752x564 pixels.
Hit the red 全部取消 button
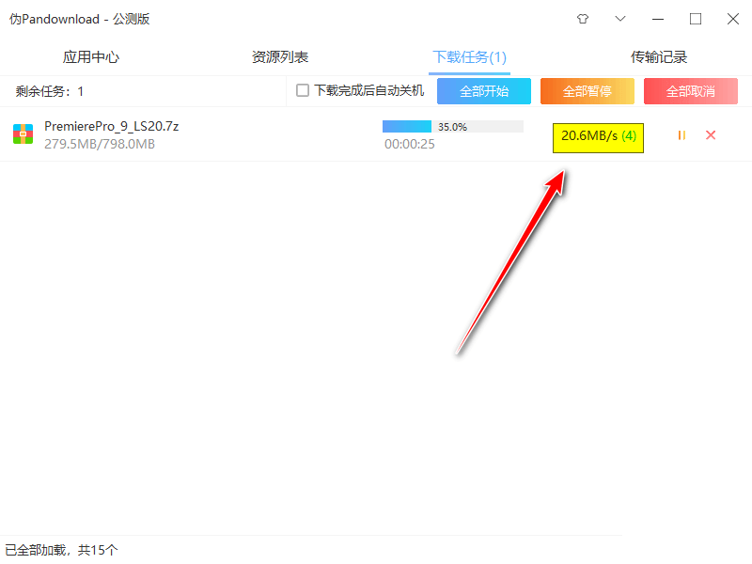tap(690, 91)
